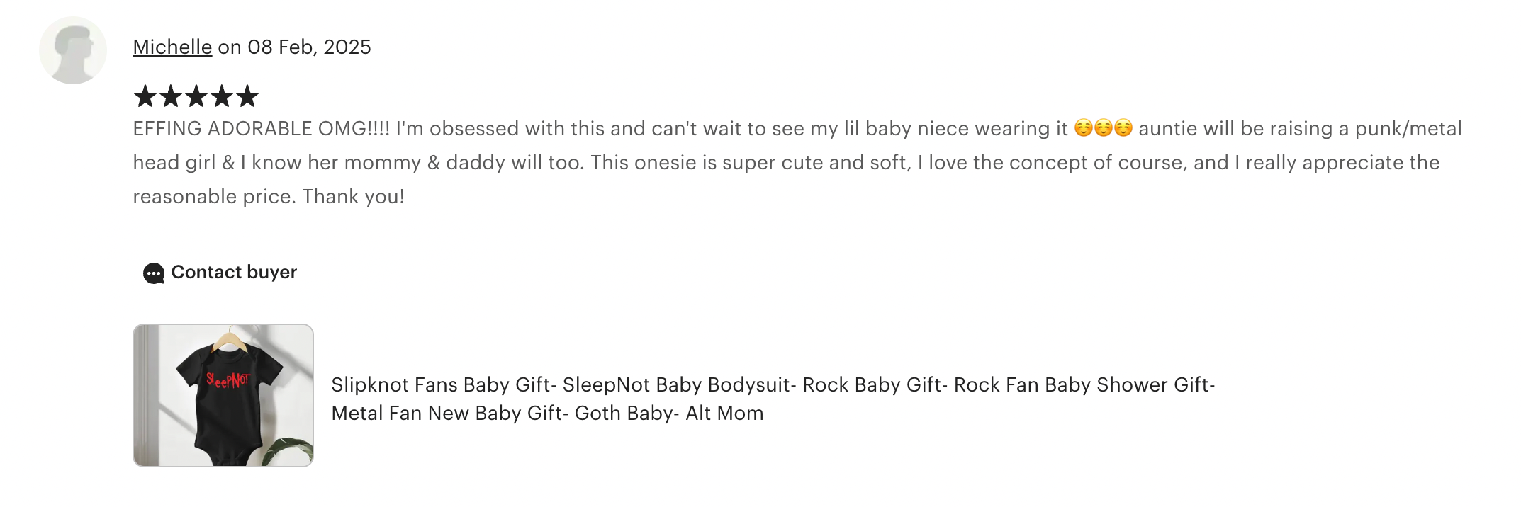Screen dimensions: 1521x507
Task: Select the first star in the rating
Action: click(145, 96)
